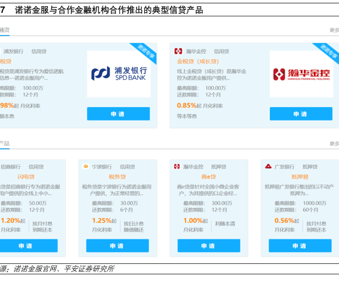Click the SPD Bank logo image
The height and width of the screenshot is (290, 339).
119,73
